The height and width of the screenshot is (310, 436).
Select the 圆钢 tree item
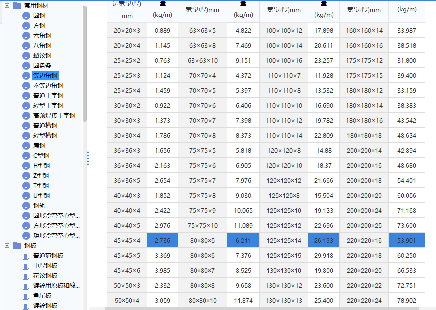tap(39, 16)
